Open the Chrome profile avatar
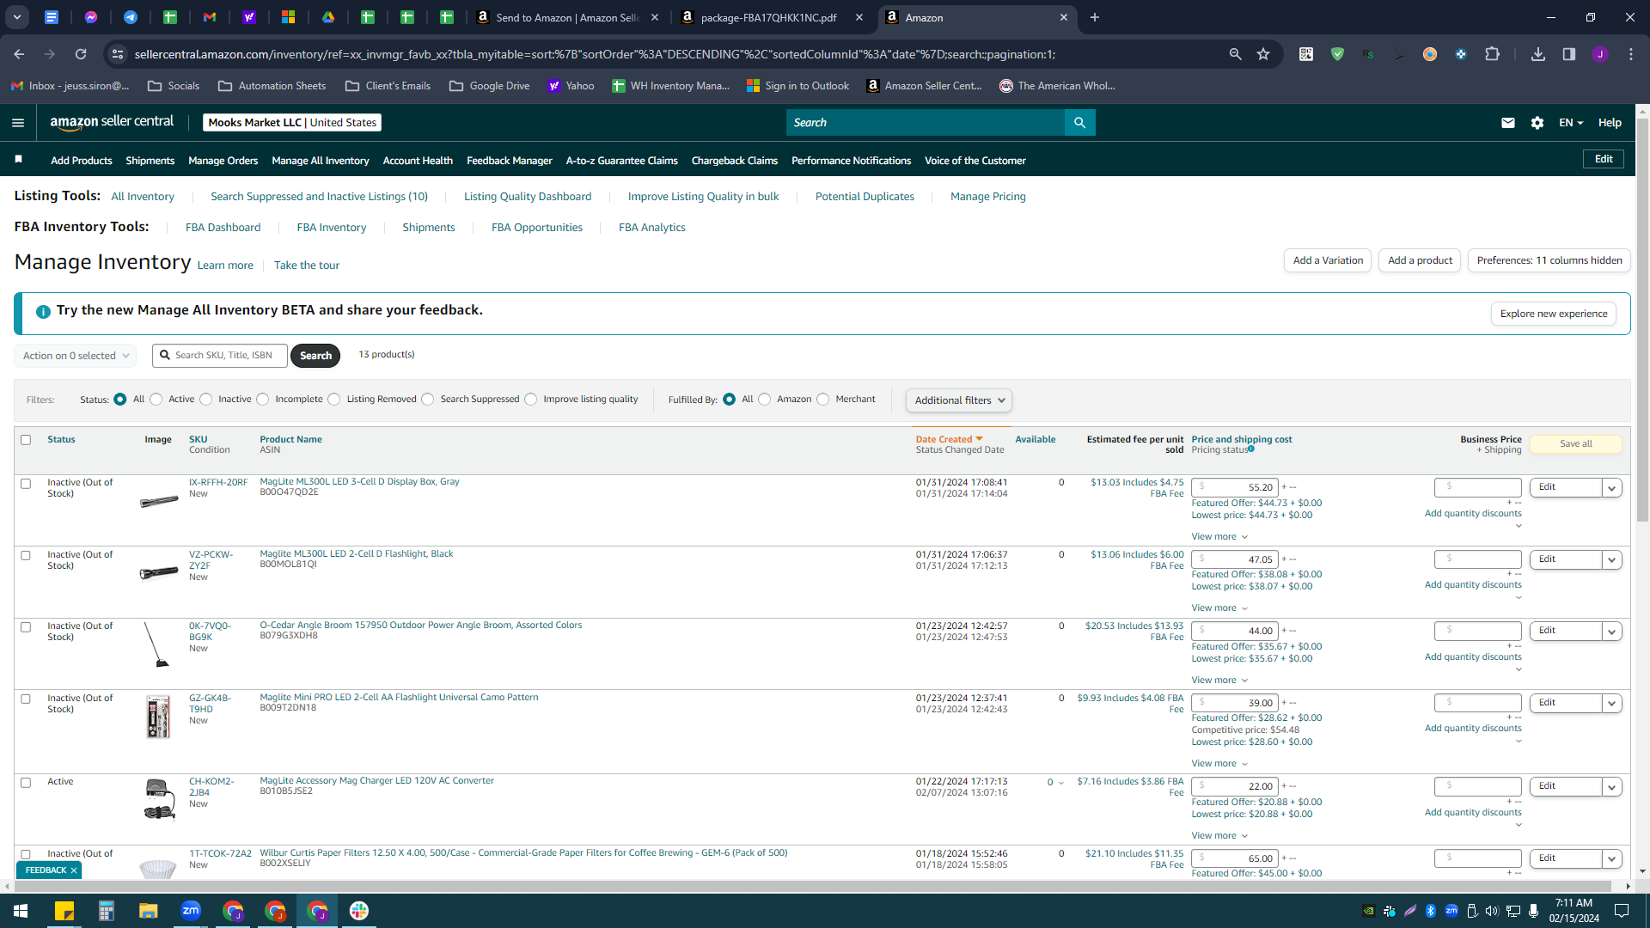 tap(1600, 54)
